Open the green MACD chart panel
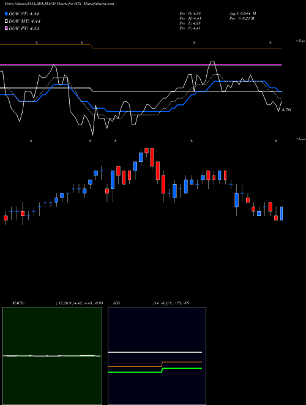Image resolution: width=306 pixels, height=405 pixels. [52, 356]
